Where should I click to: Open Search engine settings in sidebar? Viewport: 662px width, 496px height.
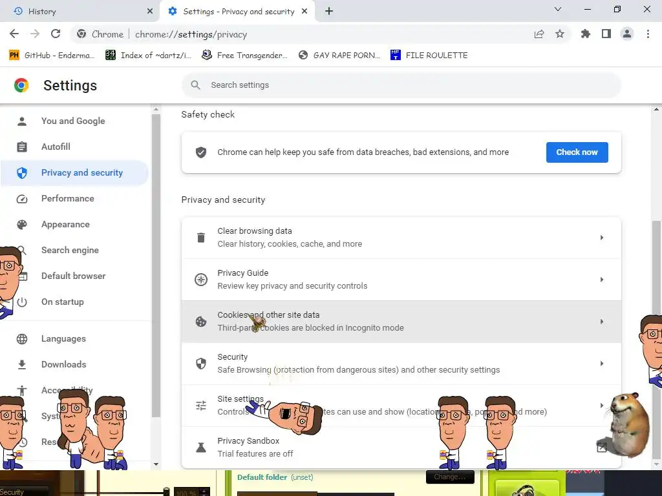pyautogui.click(x=70, y=251)
